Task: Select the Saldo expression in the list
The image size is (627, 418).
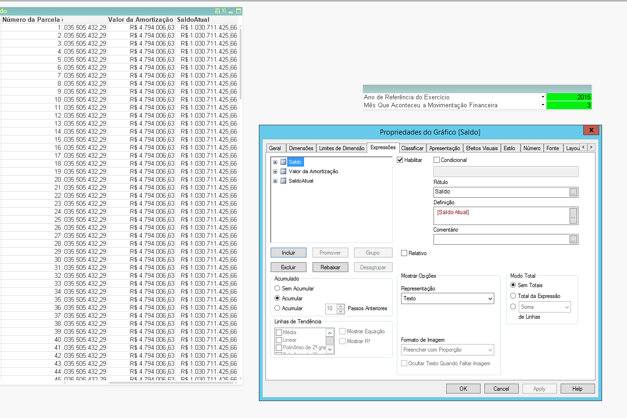Action: 295,162
